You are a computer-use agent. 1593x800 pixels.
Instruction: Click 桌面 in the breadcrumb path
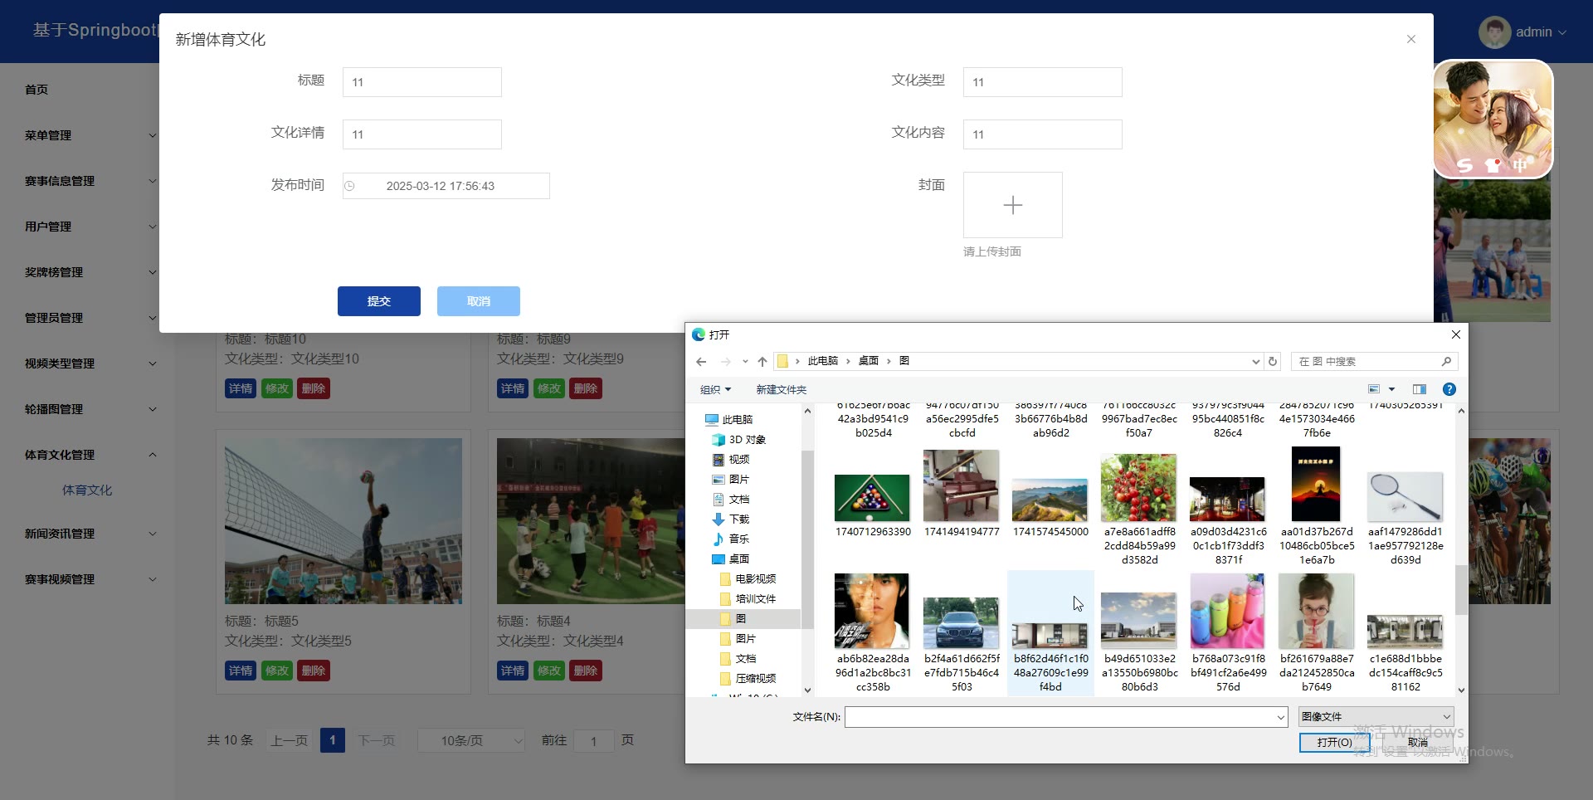pos(868,361)
